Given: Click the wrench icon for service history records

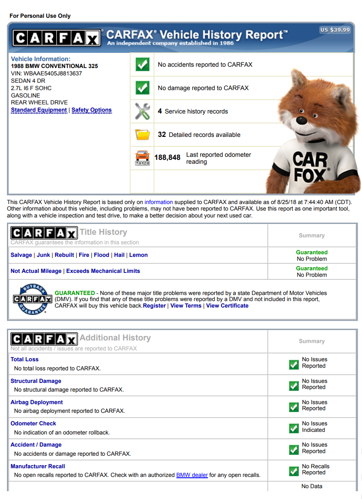Looking at the screenshot, I should (142, 111).
